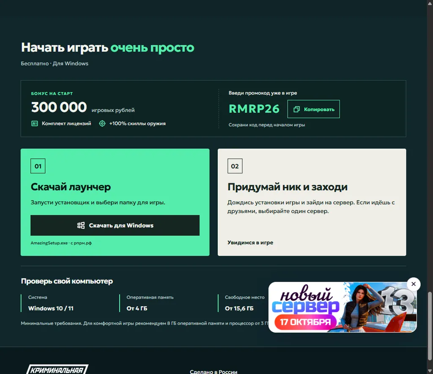Click the От 15,6 ГБ free space value
Screen dimensions: 433x374
(x=239, y=308)
